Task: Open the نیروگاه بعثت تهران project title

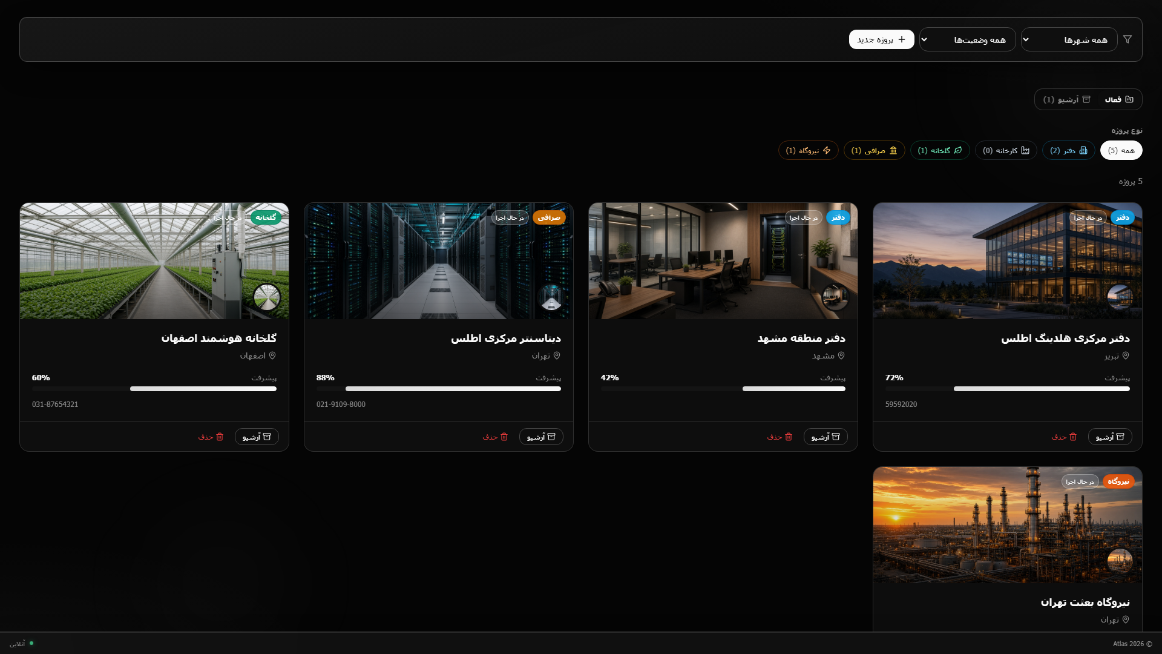Action: (1085, 603)
